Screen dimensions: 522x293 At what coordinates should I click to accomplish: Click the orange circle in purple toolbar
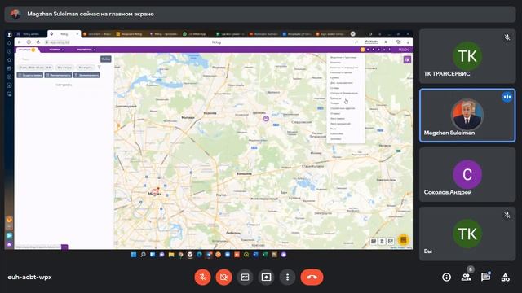362,50
